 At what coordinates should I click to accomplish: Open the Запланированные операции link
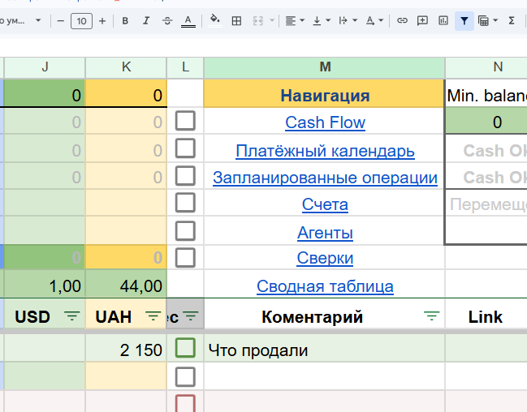[x=325, y=178]
